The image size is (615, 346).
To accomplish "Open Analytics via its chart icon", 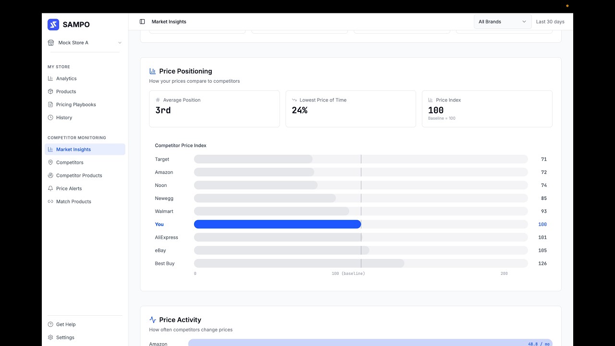I will pyautogui.click(x=50, y=78).
